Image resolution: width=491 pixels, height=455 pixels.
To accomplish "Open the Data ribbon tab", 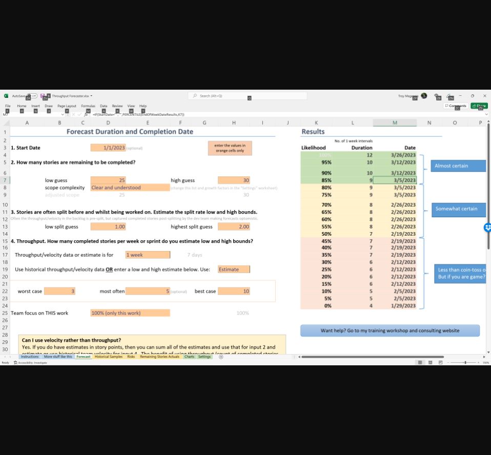I will (x=104, y=106).
